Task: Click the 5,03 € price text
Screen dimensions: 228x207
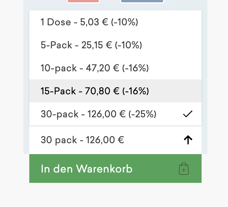Action: [x=94, y=22]
